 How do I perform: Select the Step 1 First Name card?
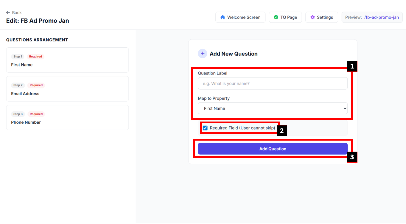point(67,60)
